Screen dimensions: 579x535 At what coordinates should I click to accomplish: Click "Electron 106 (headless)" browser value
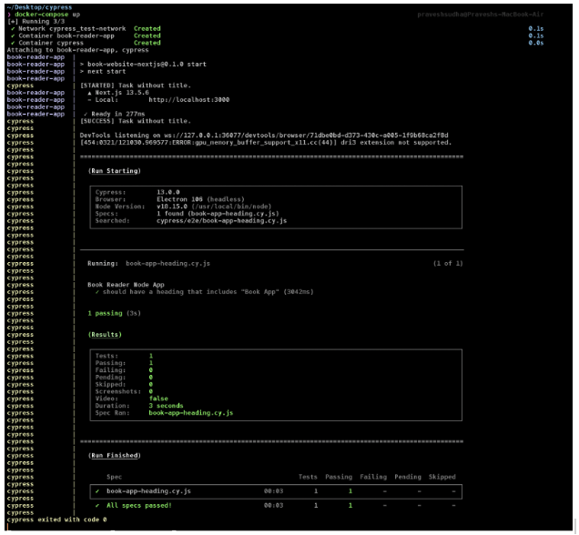200,199
